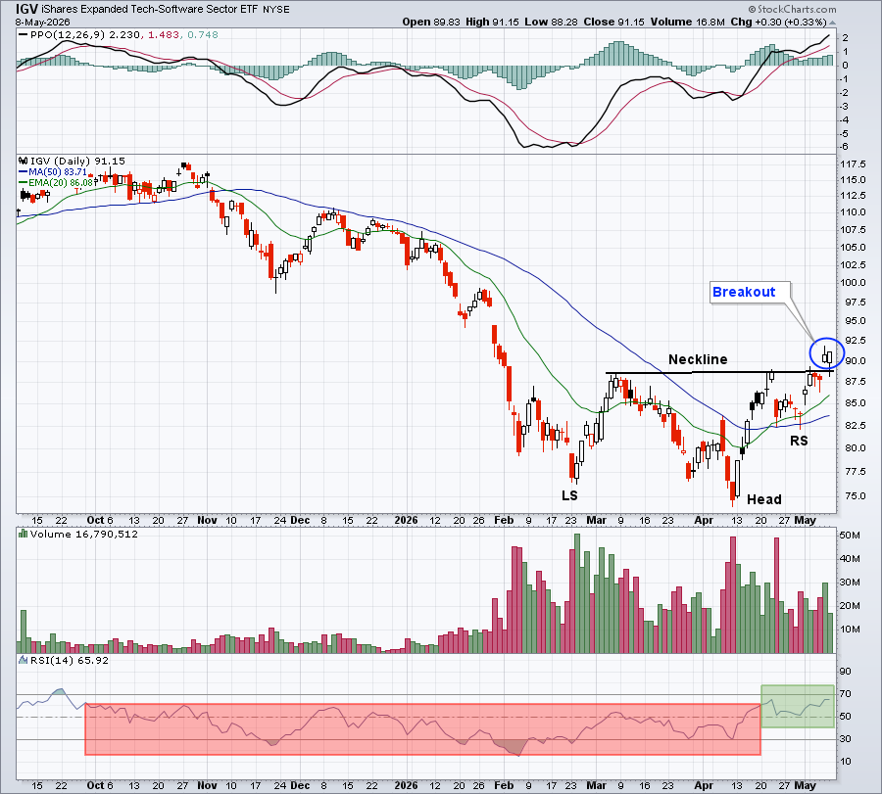
Task: Click the Low 88.28 value
Action: 551,22
